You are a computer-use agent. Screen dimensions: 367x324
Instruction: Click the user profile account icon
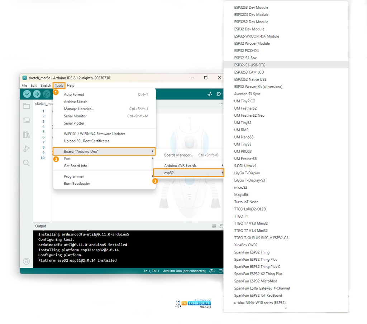(x=26, y=261)
